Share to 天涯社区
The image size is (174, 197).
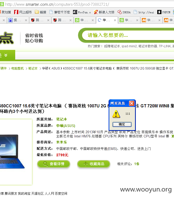(x=37, y=194)
